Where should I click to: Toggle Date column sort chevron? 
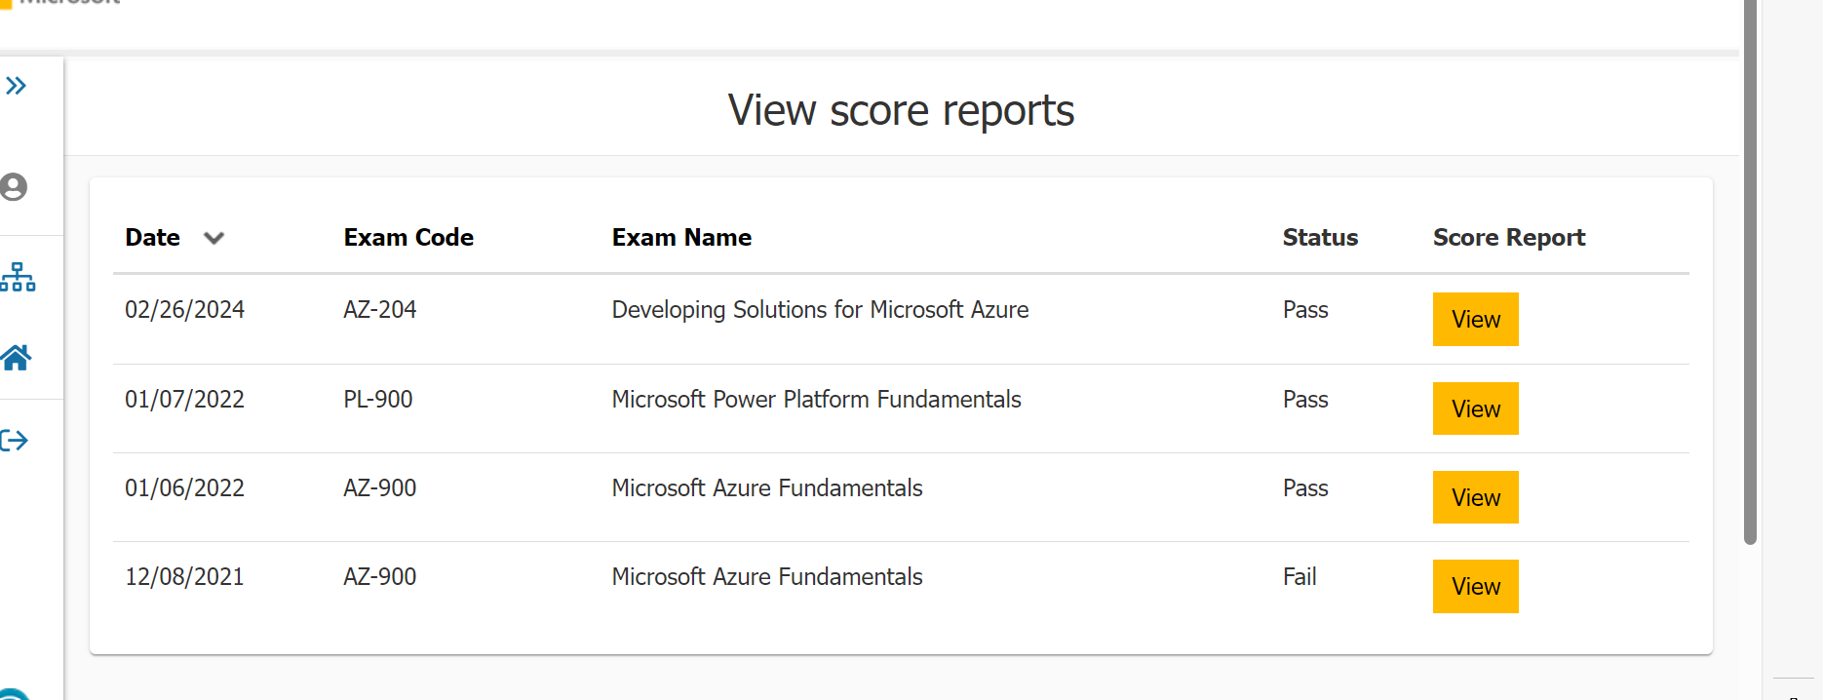[213, 238]
